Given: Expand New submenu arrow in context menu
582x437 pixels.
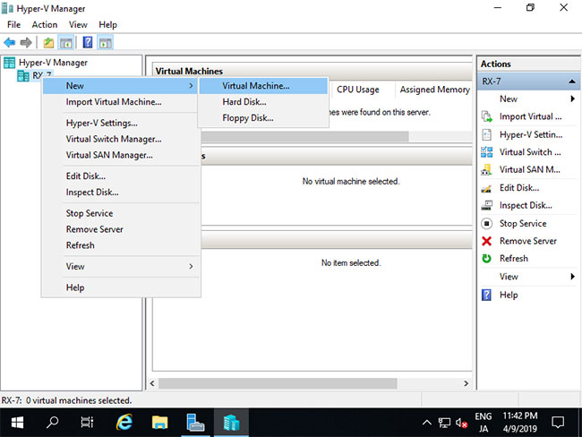Looking at the screenshot, I should (x=191, y=86).
